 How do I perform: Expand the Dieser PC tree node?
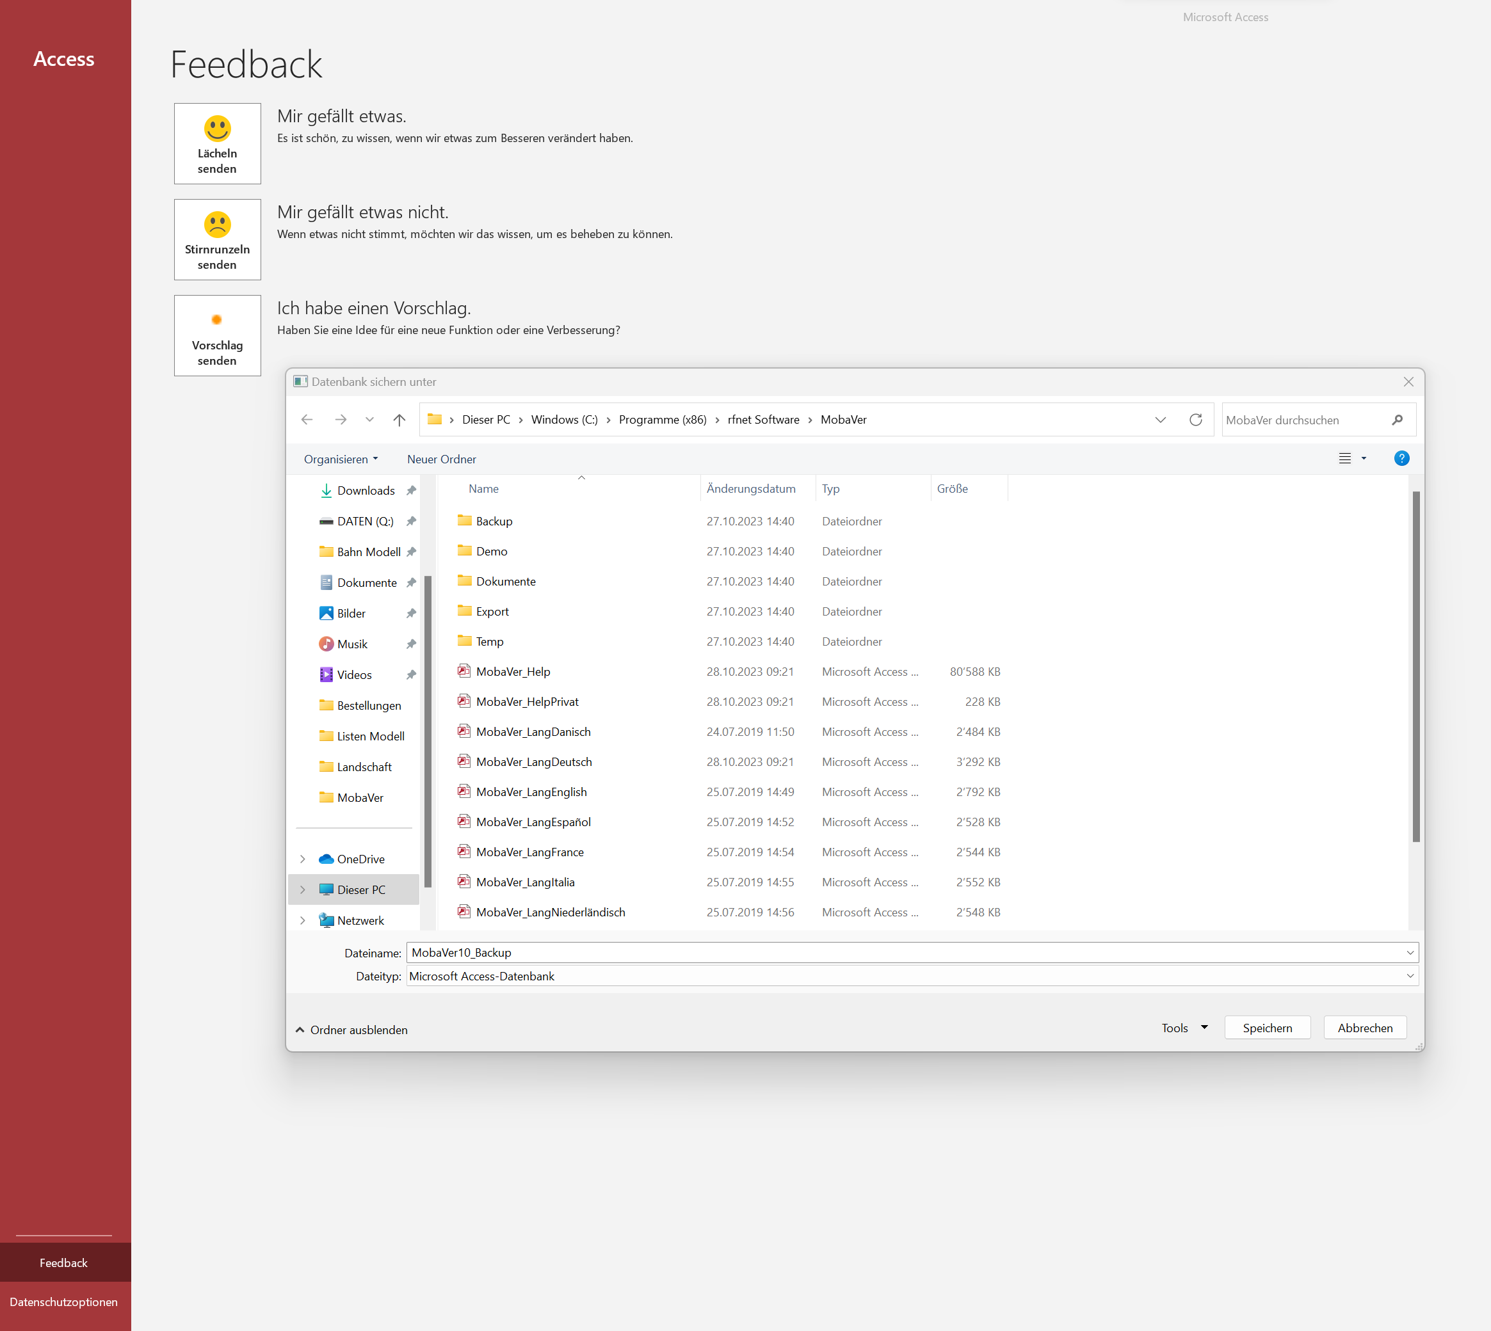[303, 890]
